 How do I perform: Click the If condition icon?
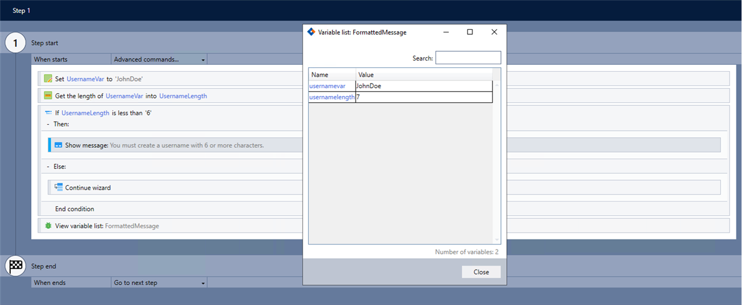48,113
